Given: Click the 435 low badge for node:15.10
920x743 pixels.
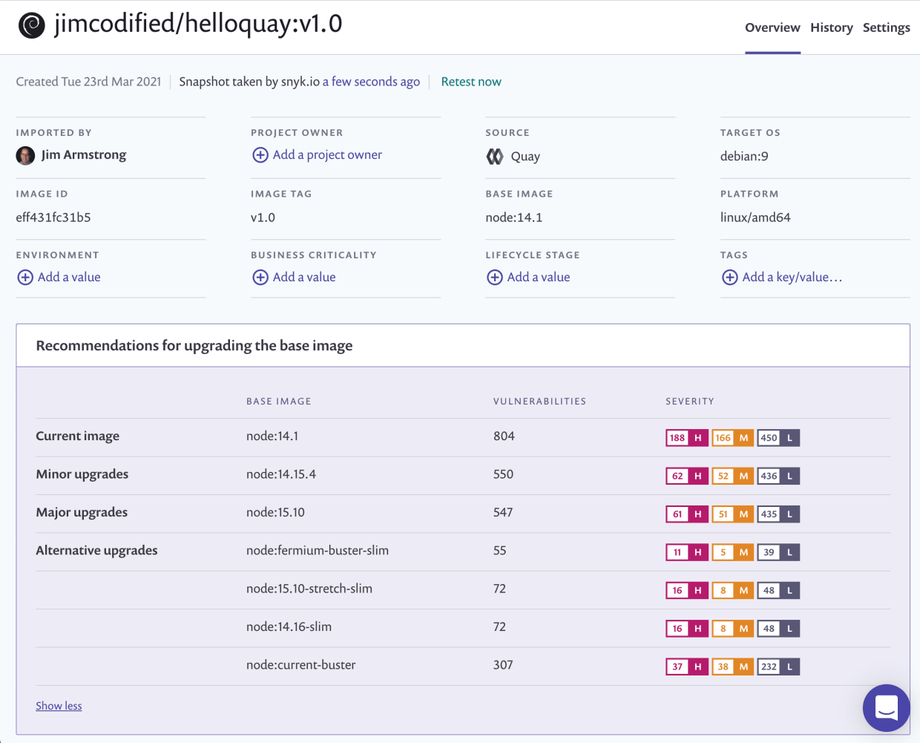Looking at the screenshot, I should click(x=778, y=514).
